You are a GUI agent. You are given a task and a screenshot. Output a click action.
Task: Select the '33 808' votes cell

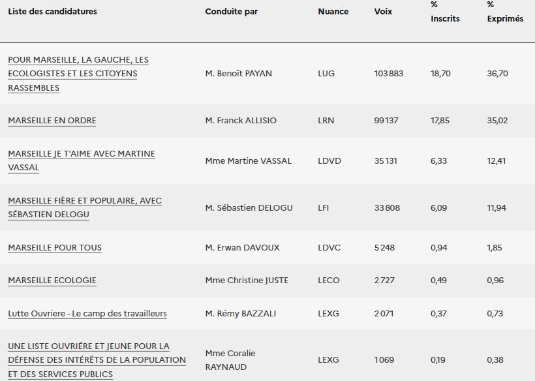tap(388, 208)
